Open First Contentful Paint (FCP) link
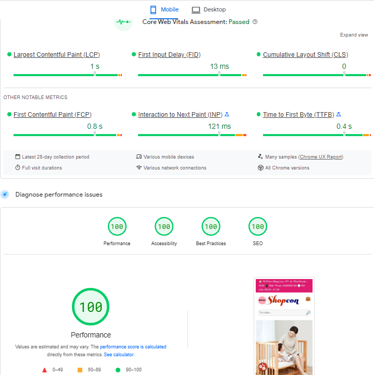The width and height of the screenshot is (374, 375). click(52, 115)
